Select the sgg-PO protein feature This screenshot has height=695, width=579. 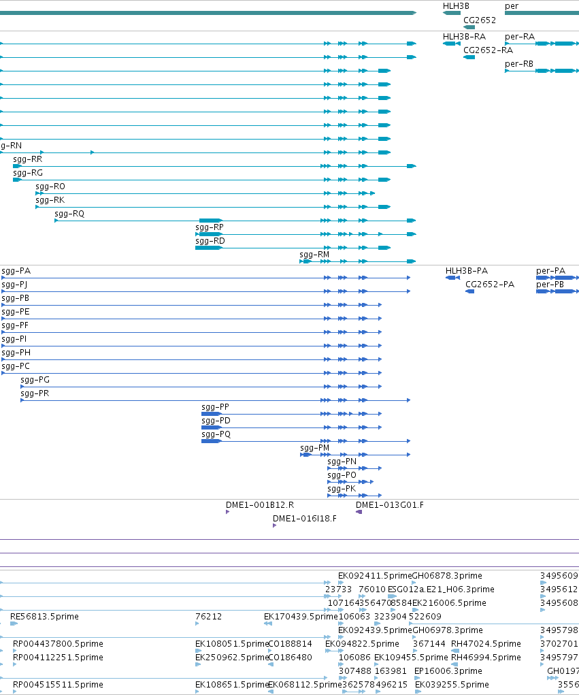tap(350, 482)
